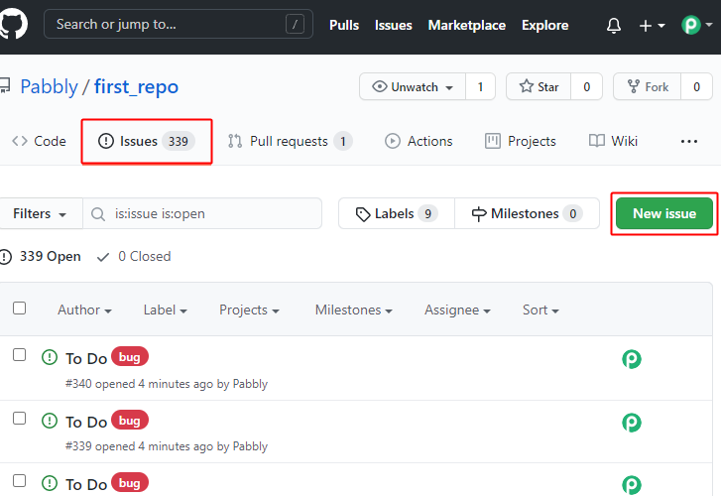Open the user avatar menu in header
The width and height of the screenshot is (721, 496).
696,25
